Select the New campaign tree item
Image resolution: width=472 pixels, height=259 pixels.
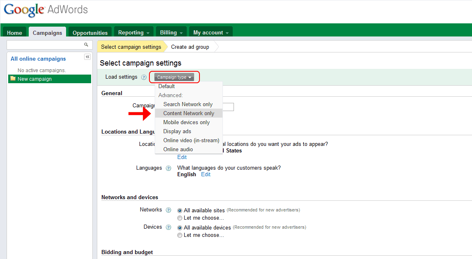50,79
